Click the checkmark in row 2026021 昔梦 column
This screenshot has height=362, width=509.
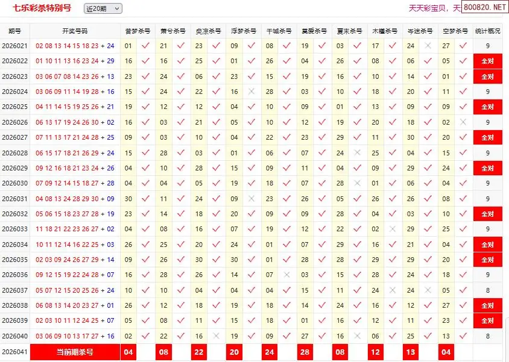point(145,46)
